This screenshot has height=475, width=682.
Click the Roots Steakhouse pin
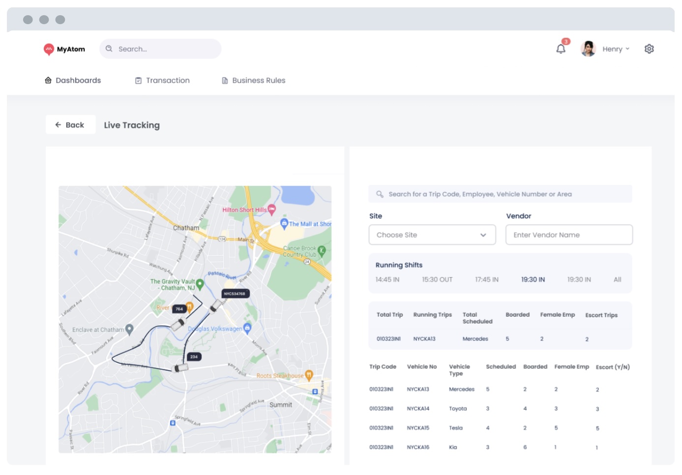[x=309, y=376]
